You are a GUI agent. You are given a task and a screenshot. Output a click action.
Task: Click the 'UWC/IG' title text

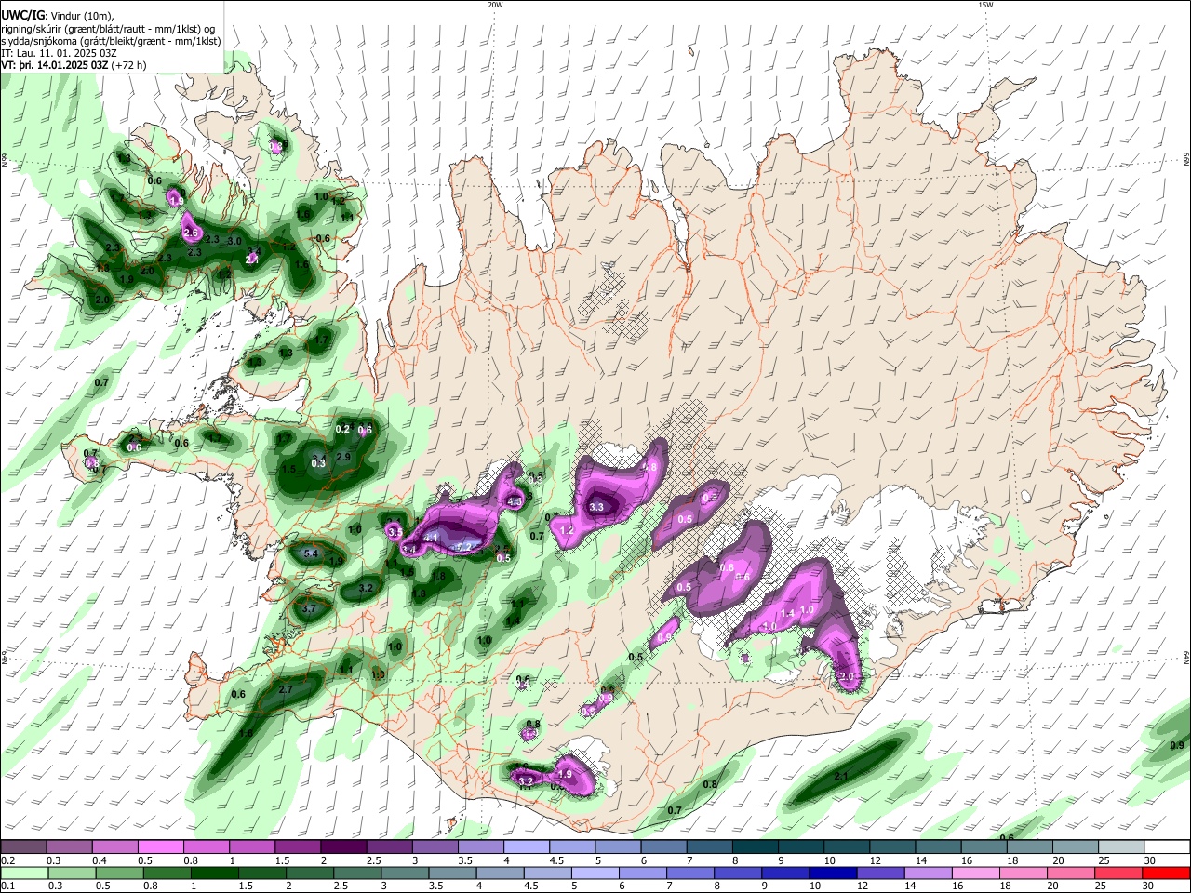pyautogui.click(x=22, y=15)
